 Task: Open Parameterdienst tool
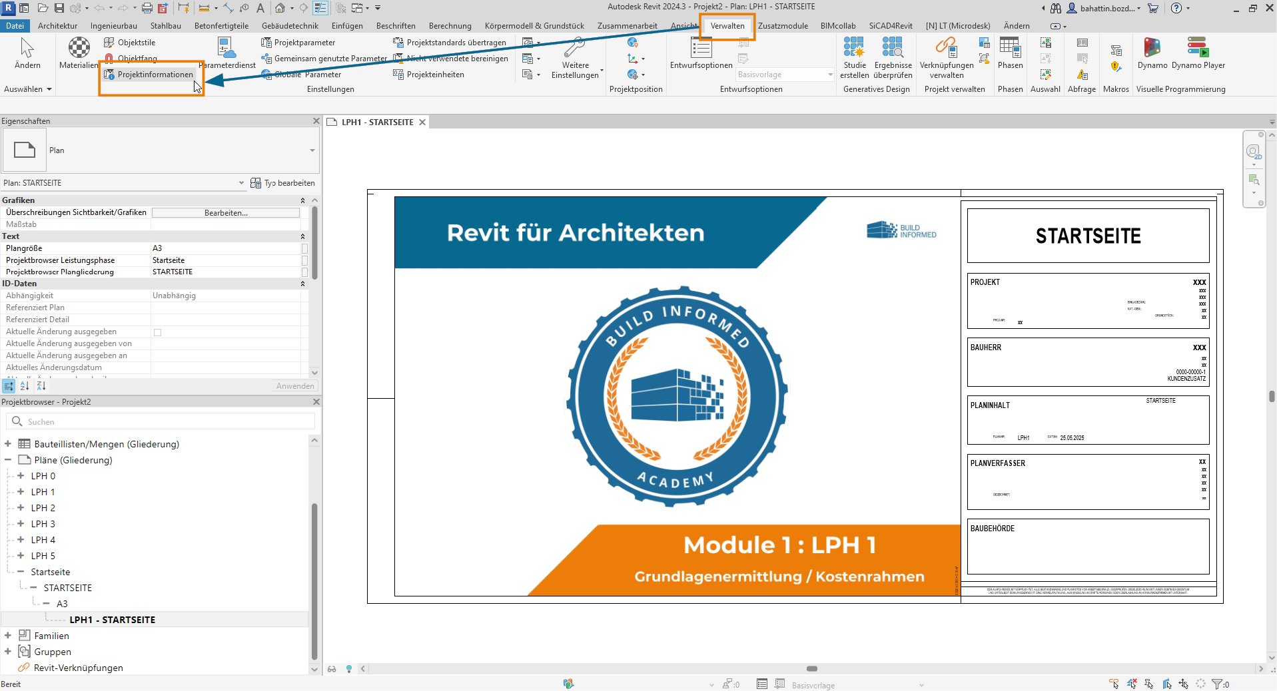(227, 53)
